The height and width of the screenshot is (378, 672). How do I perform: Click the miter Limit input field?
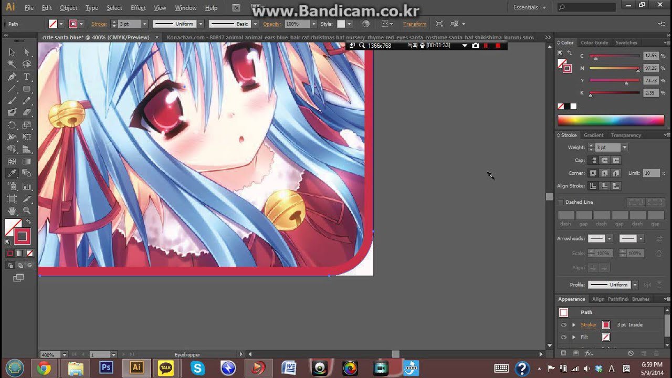click(651, 173)
